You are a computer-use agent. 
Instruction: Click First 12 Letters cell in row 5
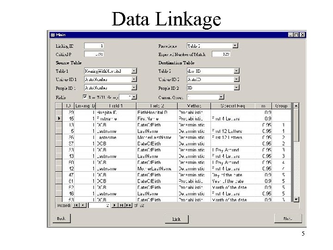click(x=233, y=131)
